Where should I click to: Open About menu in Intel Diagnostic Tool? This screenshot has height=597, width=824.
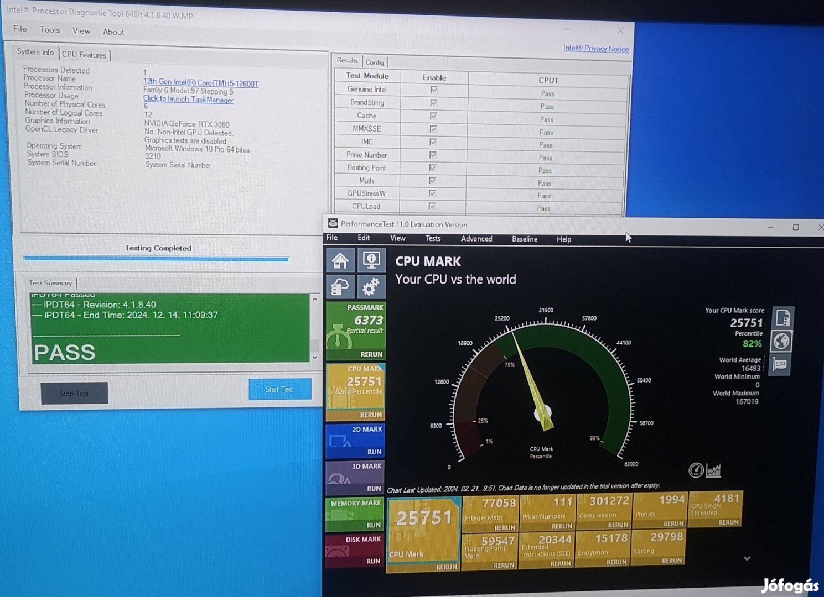pos(113,32)
